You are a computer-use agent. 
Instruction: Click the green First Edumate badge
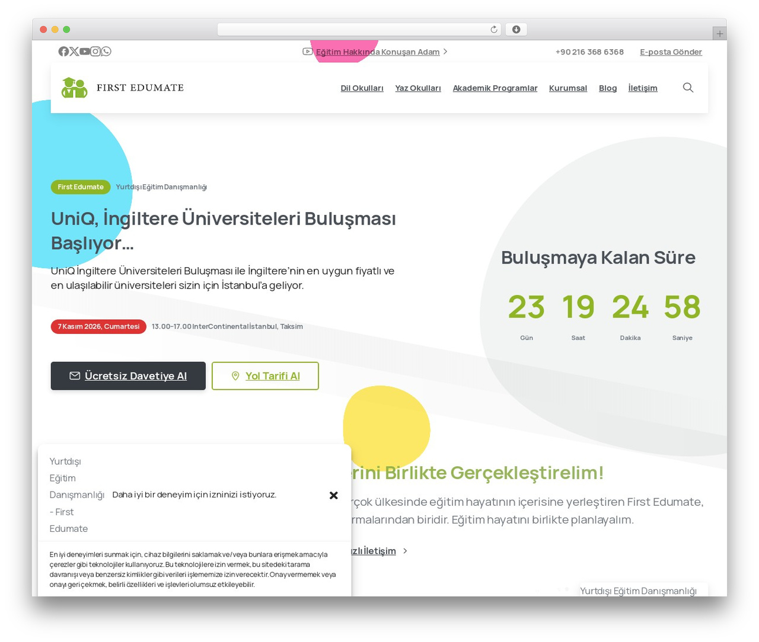pos(81,187)
